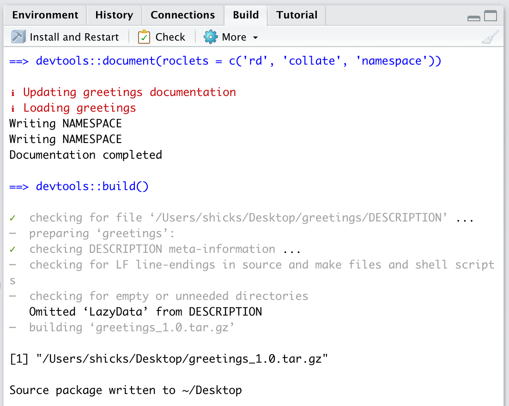The image size is (509, 406).
Task: Clear build output with the broom icon
Action: 490,37
